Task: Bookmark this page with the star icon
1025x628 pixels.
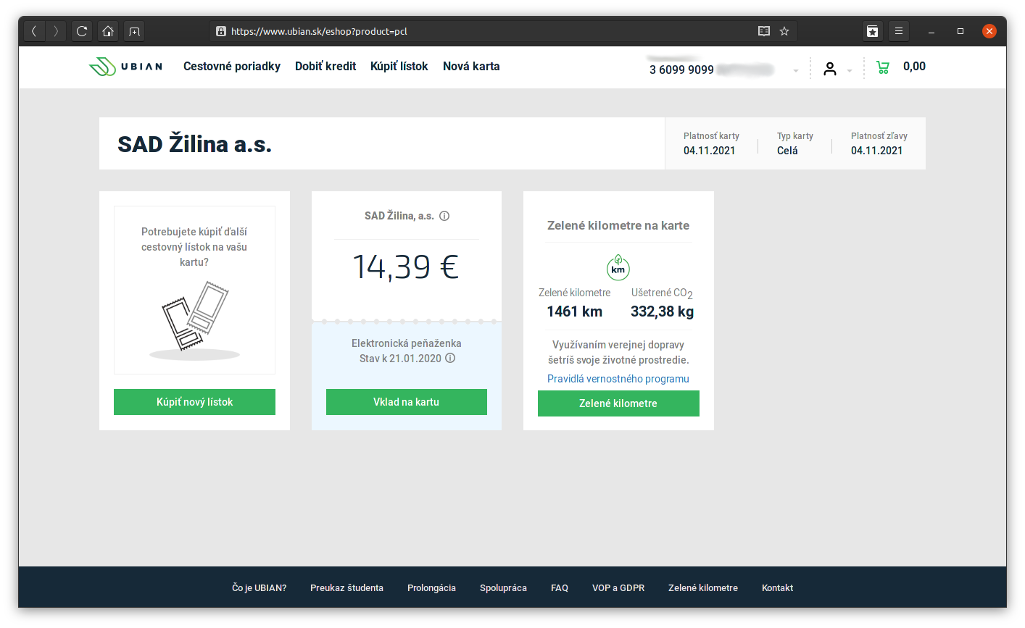Action: pos(784,31)
